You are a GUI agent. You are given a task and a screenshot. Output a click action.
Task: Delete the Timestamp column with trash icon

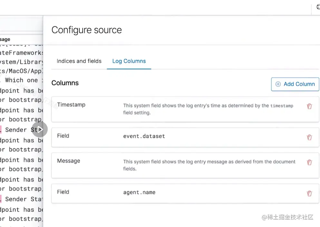(x=309, y=106)
